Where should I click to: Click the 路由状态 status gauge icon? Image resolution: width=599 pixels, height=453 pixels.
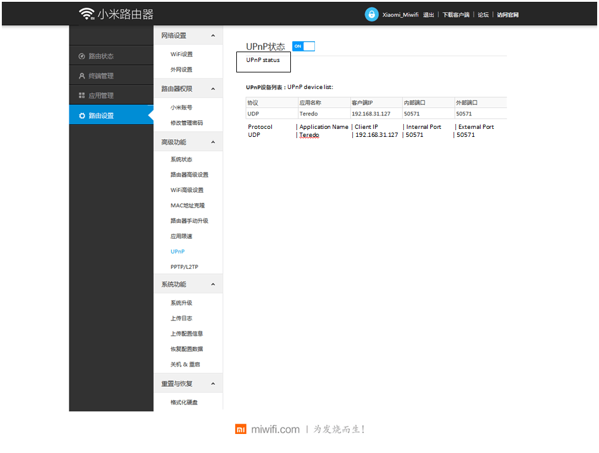tap(82, 56)
